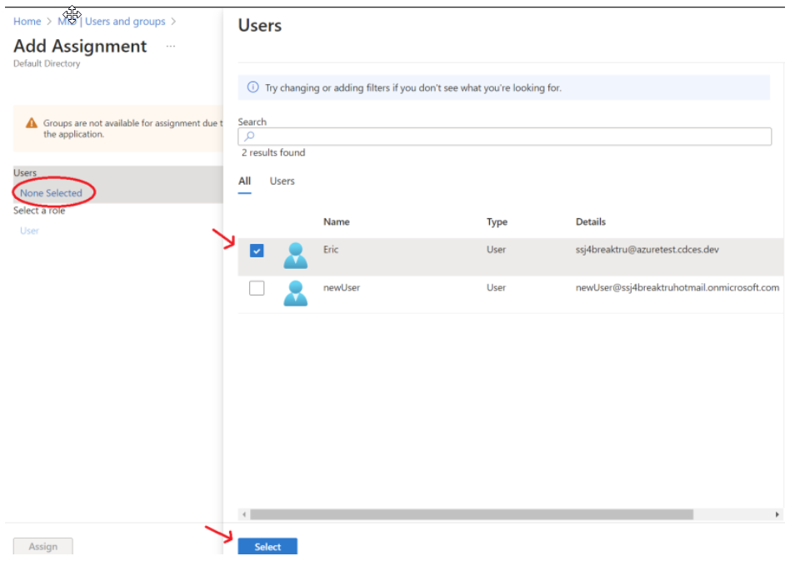Screen dimensions: 795x576
Task: Sort by the Name column header
Action: point(336,222)
